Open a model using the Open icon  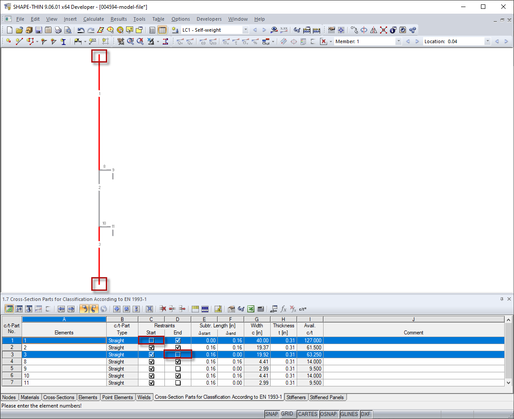pos(19,30)
